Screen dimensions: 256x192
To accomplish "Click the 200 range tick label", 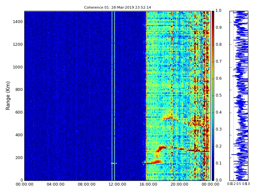I will pyautogui.click(x=19, y=158).
